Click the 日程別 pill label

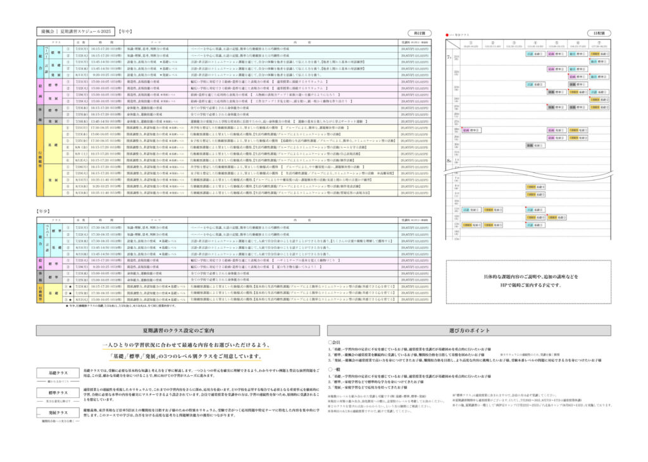pos(599,33)
